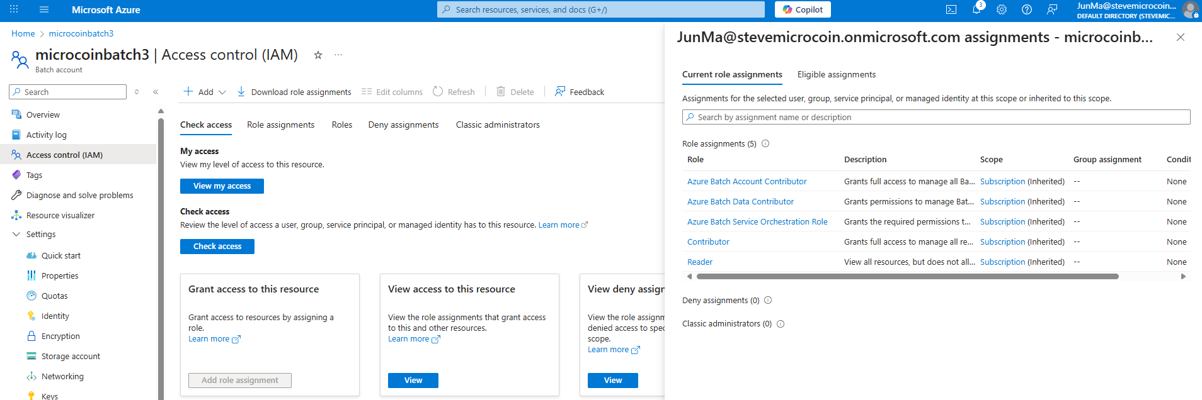
Task: Go to Home breadcrumb
Action: (23, 33)
